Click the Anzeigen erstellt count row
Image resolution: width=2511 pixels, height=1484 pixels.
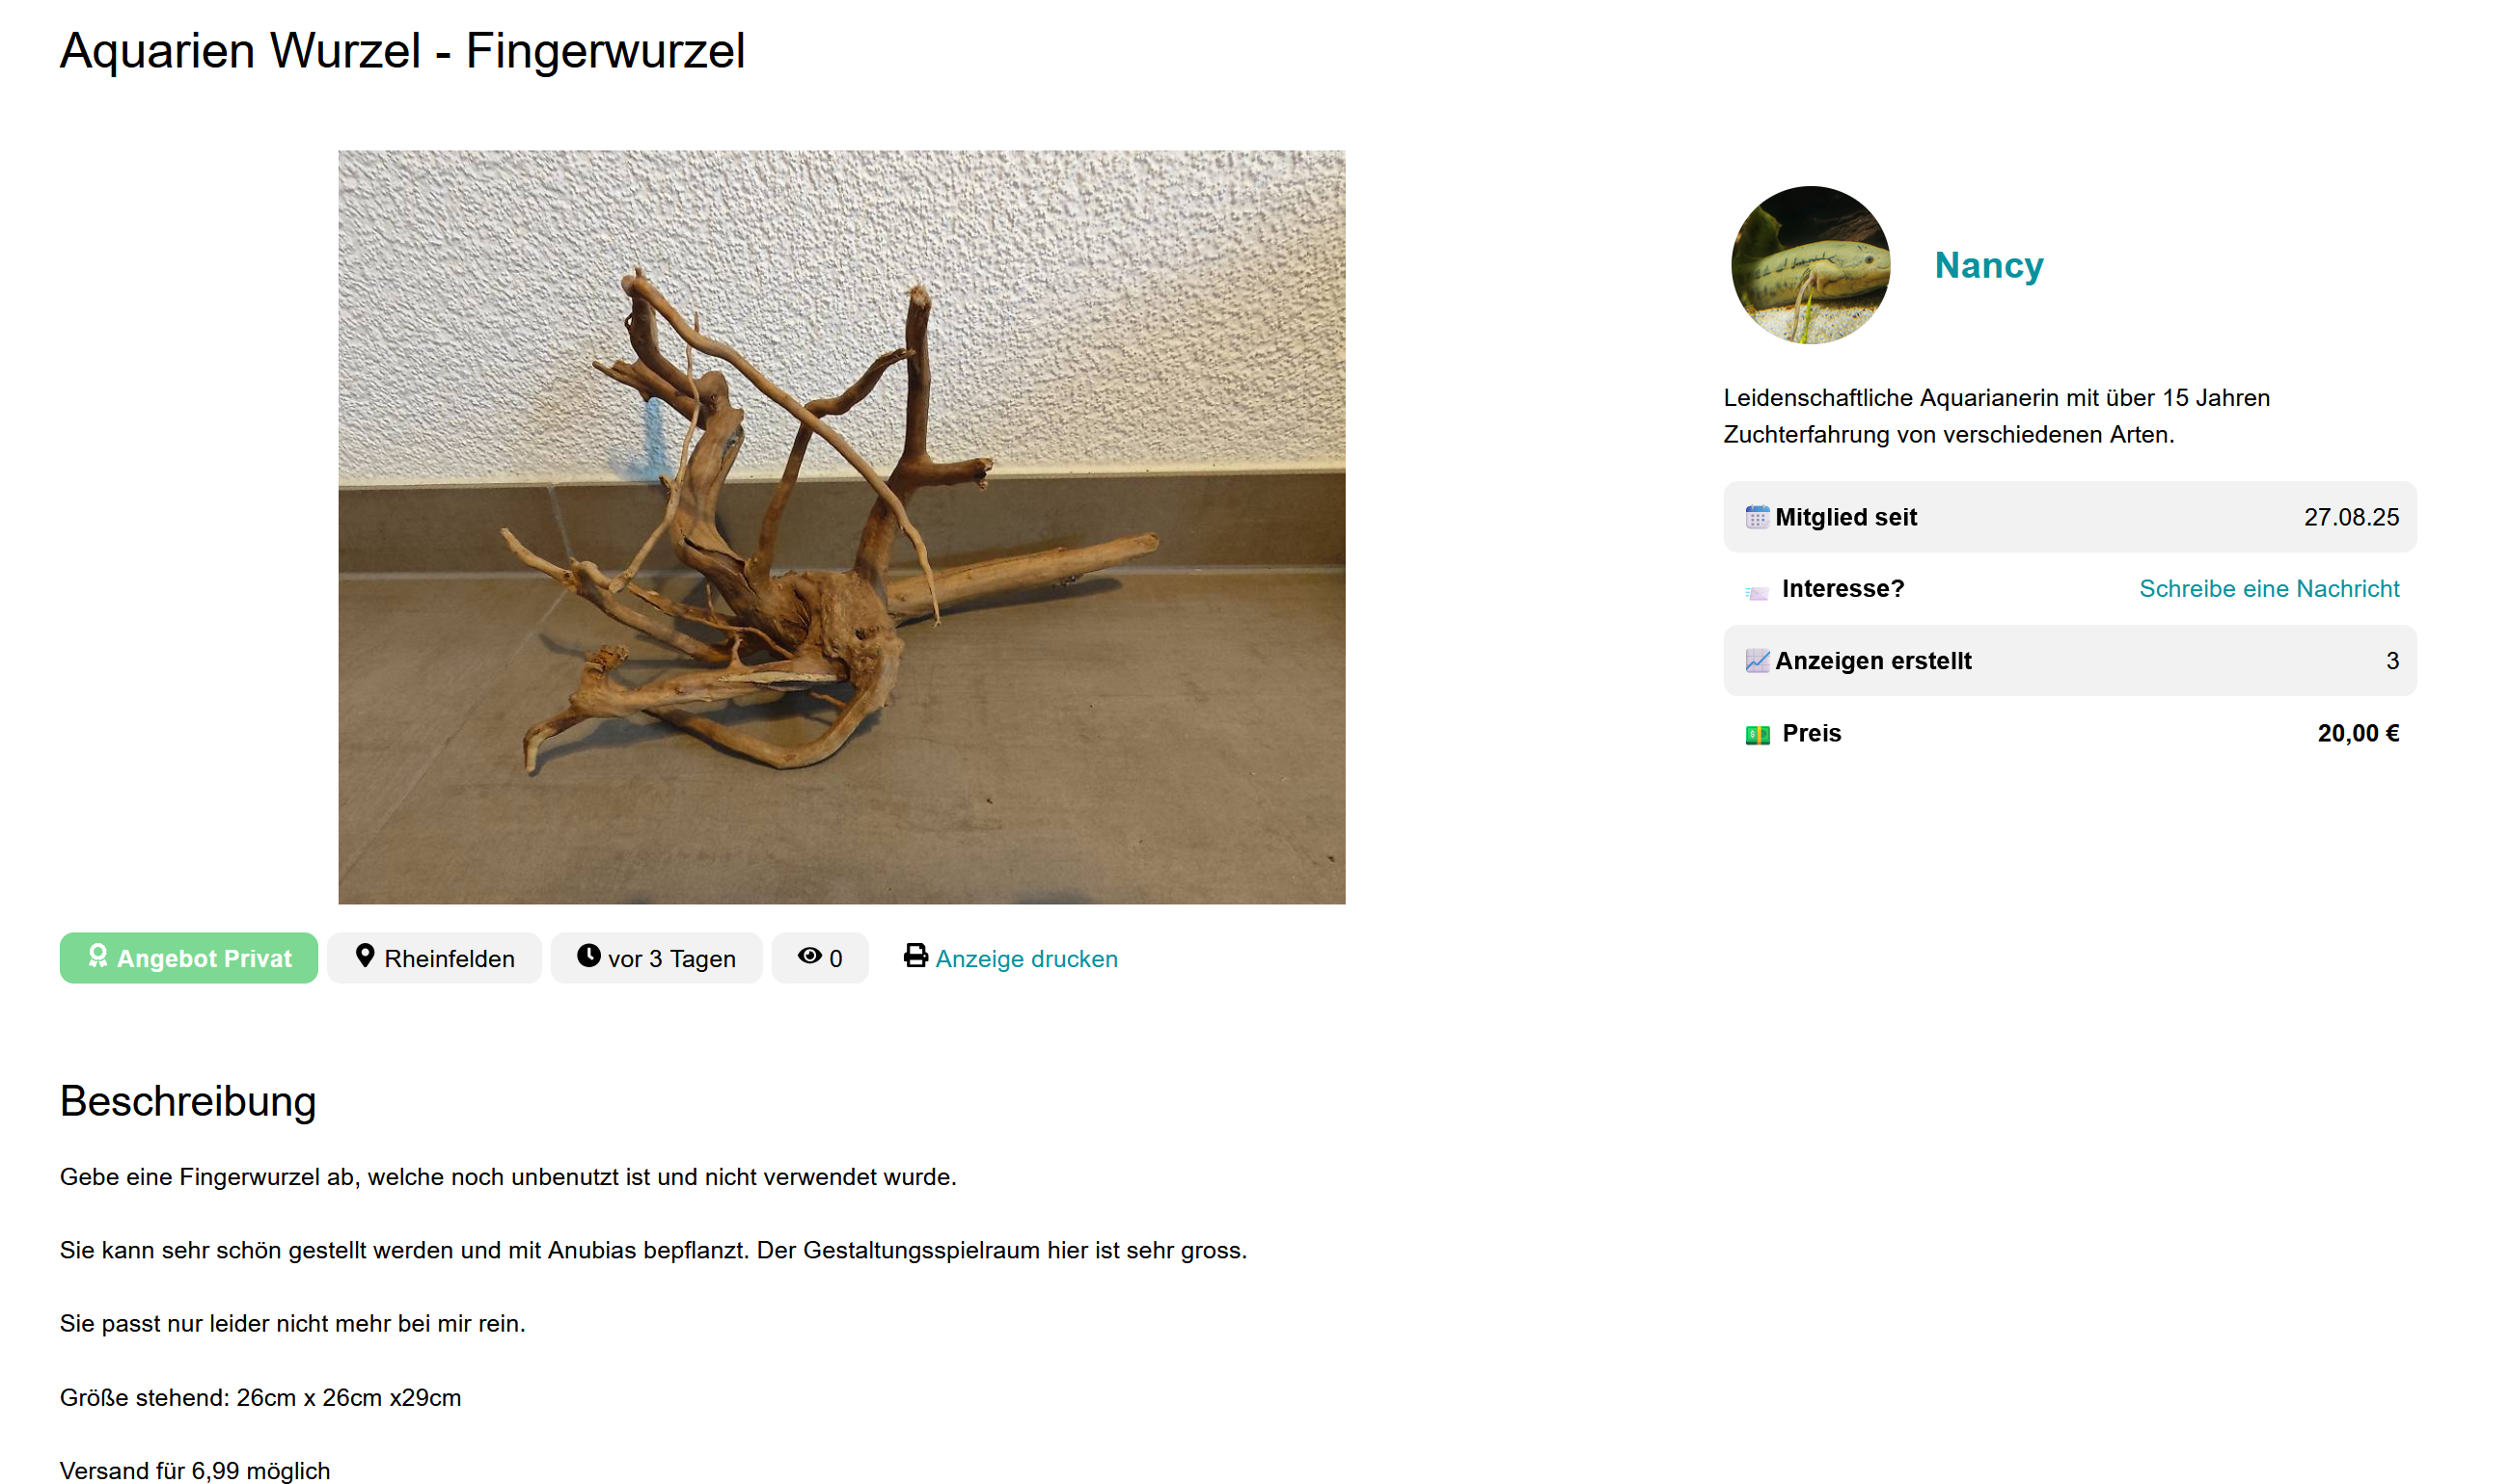click(2070, 661)
